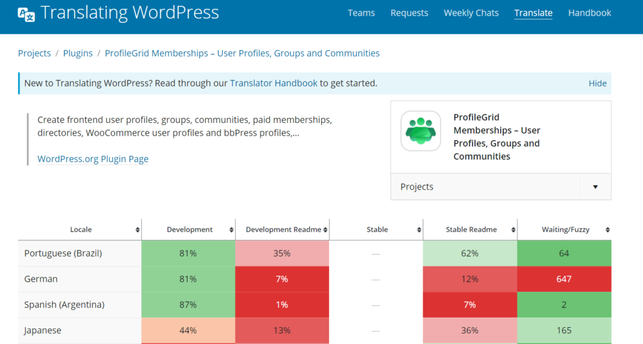This screenshot has height=344, width=643.
Task: Select the Japanese locale row label
Action: click(44, 330)
